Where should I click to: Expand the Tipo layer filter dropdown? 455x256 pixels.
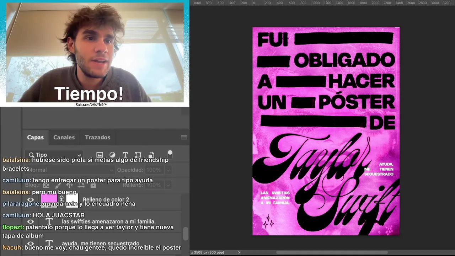tap(54, 155)
